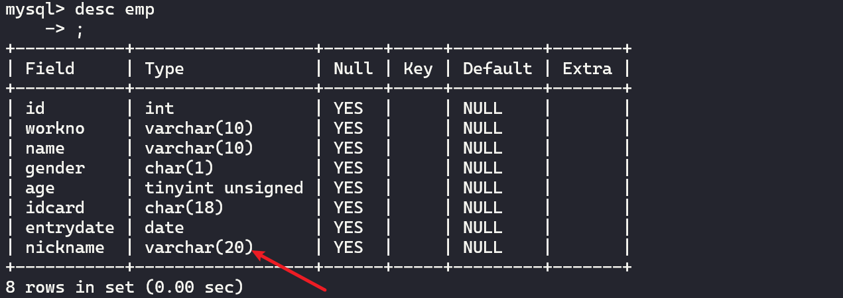Select the entrydate field name
Image resolution: width=843 pixels, height=298 pixels.
click(70, 228)
